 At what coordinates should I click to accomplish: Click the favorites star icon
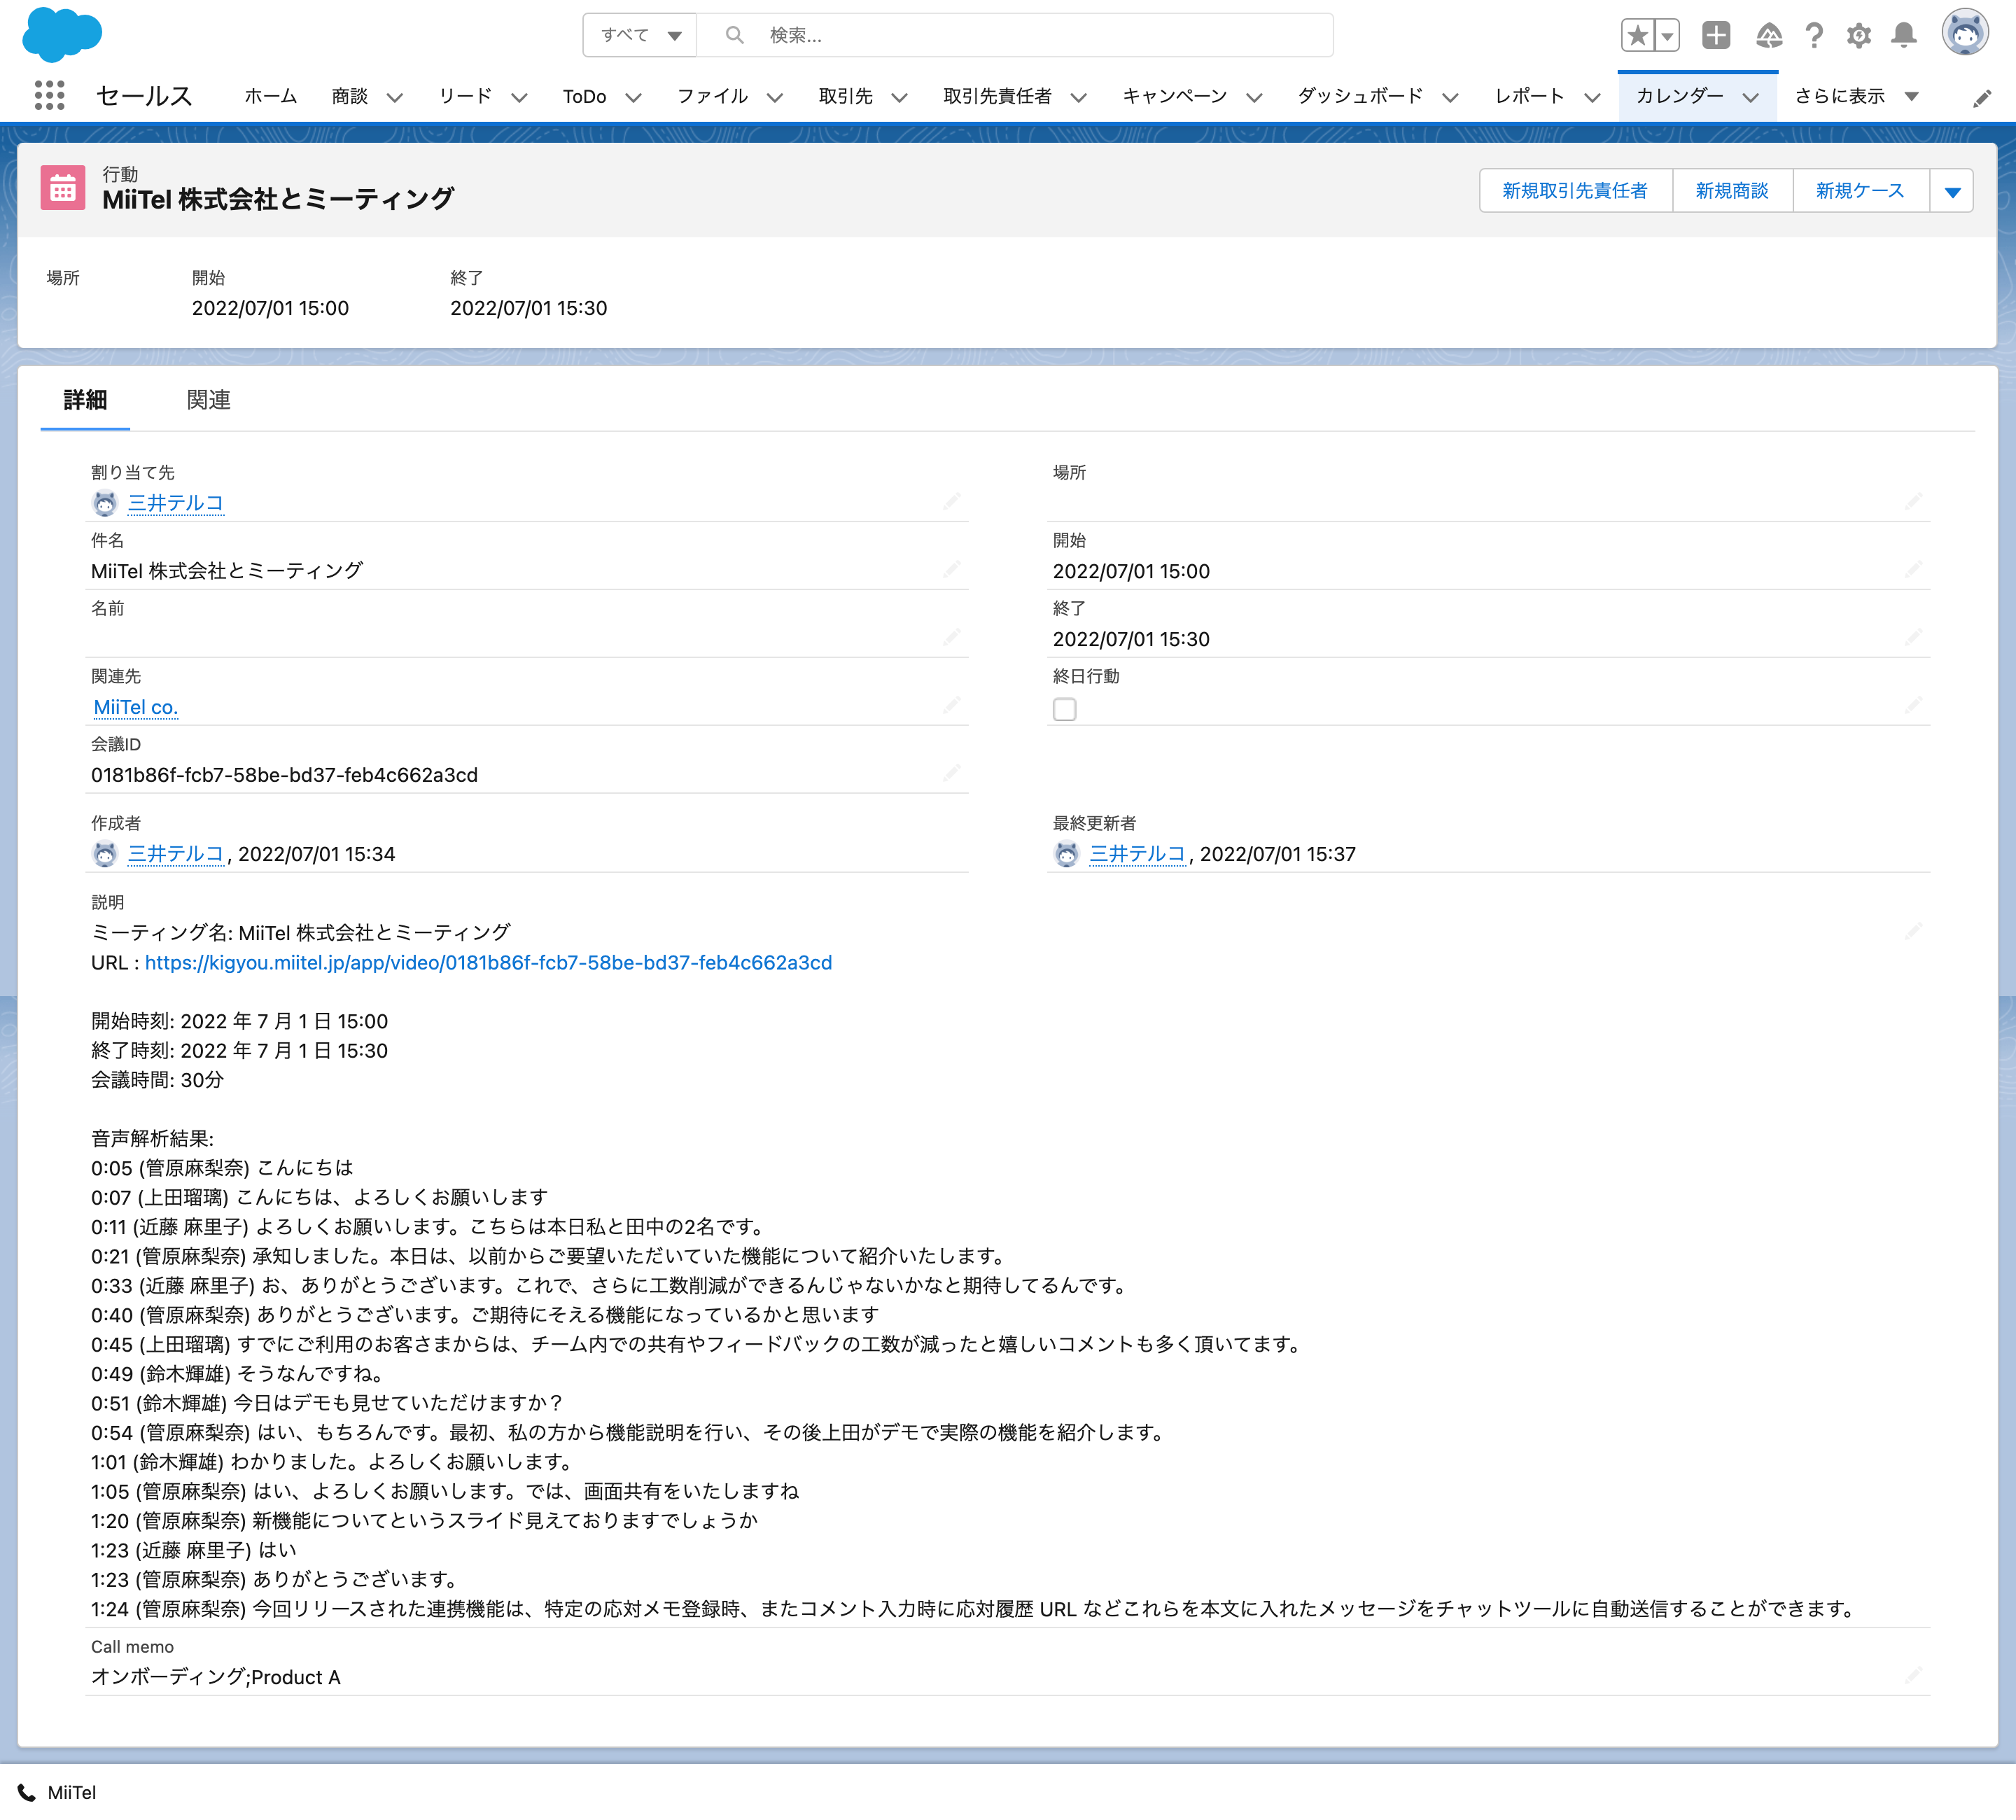point(1637,36)
